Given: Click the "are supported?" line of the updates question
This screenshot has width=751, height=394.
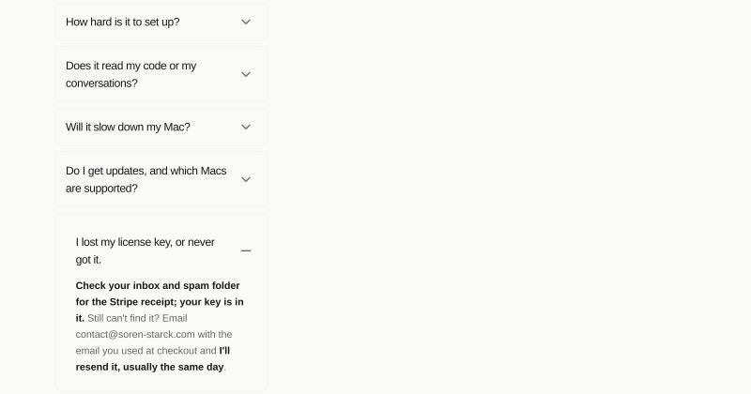Looking at the screenshot, I should (x=101, y=189).
